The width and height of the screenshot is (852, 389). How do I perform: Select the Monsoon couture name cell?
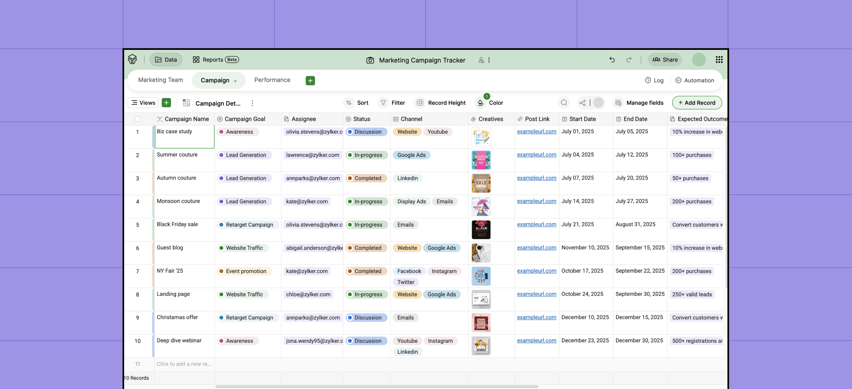[x=184, y=207]
